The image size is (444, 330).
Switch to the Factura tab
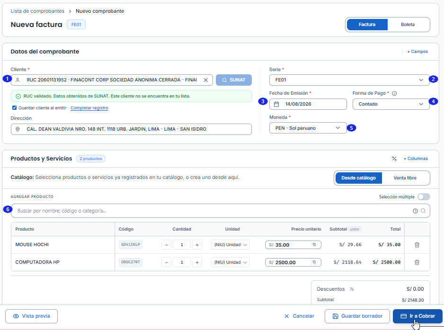pos(367,25)
